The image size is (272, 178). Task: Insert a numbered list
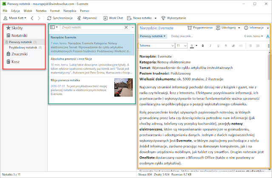258,46
